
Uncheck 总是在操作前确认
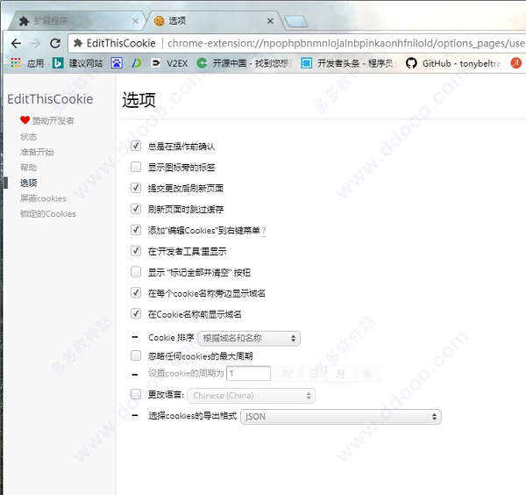point(136,146)
